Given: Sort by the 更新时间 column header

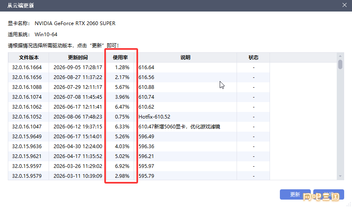Looking at the screenshot, I should (x=77, y=58).
